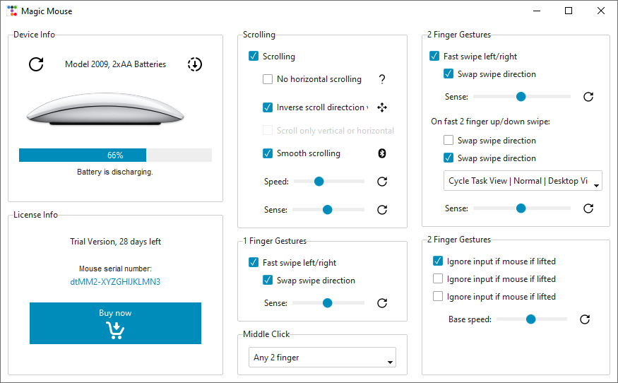Click the download update icon beside model name
The image size is (618, 383).
(195, 64)
